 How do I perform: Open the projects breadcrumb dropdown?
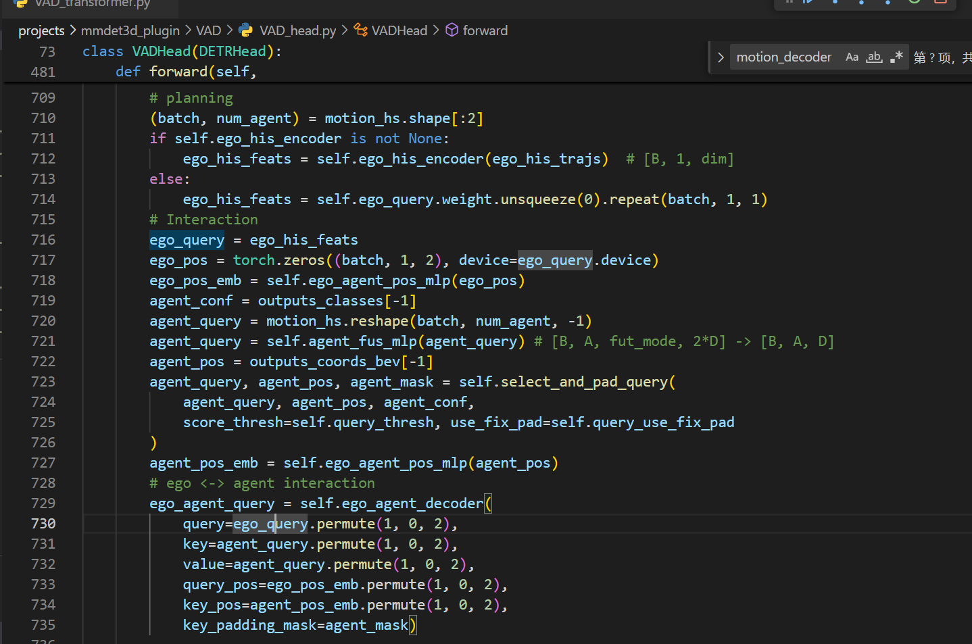[41, 30]
